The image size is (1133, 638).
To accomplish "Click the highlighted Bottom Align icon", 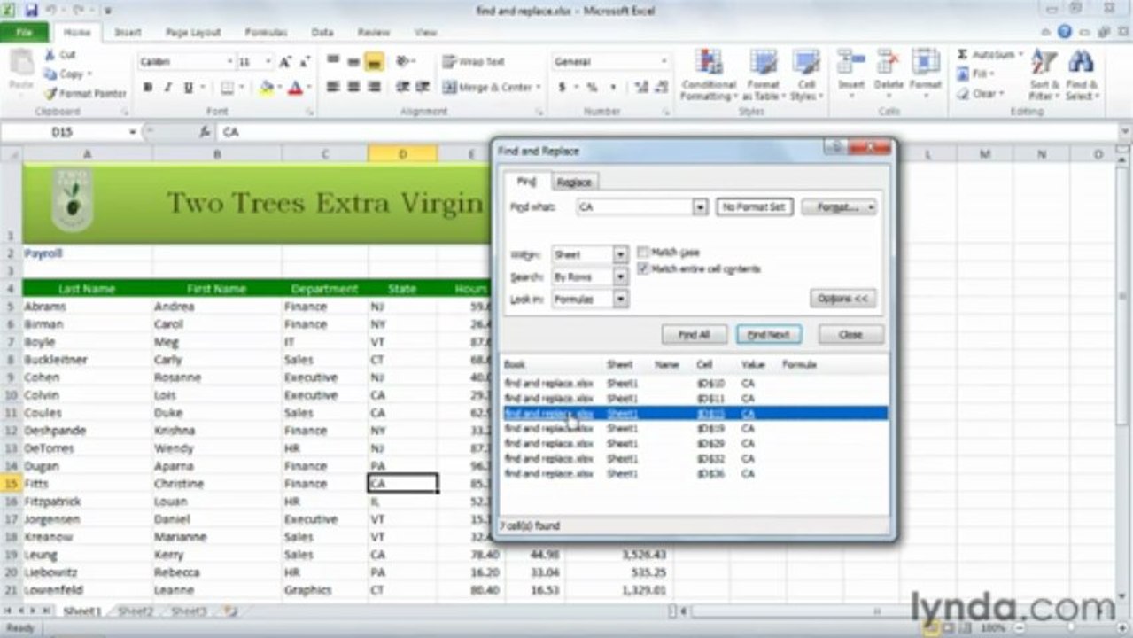I will tap(374, 62).
